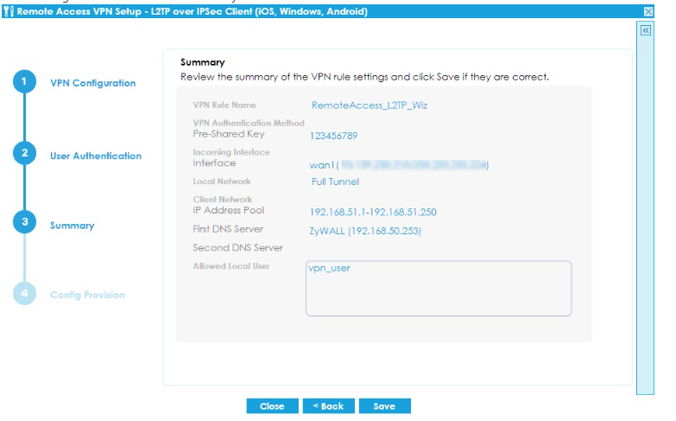Collapse the side panel with double-chevron icon

click(645, 30)
